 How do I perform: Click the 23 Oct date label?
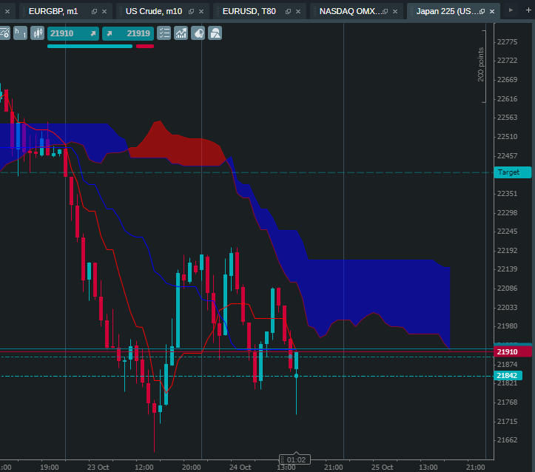pos(98,468)
